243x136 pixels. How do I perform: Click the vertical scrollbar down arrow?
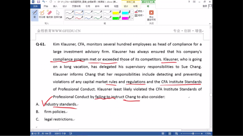[x=211, y=127]
